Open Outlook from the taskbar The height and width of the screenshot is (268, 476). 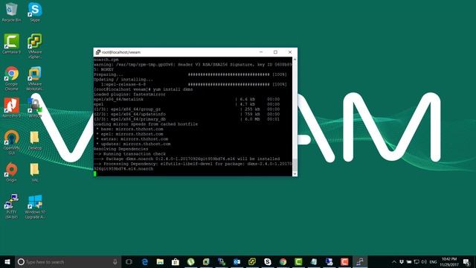point(237,261)
